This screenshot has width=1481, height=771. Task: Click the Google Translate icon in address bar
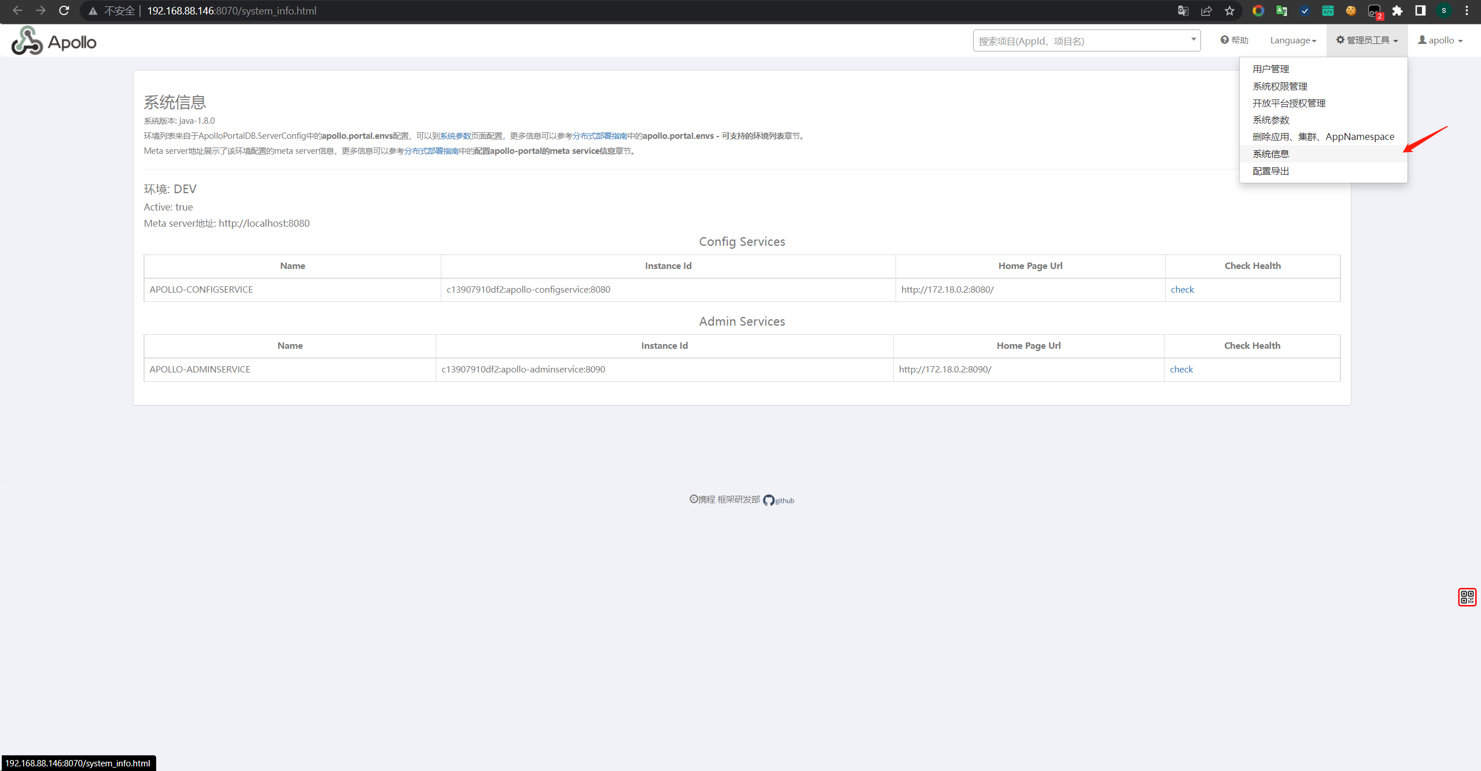1183,10
